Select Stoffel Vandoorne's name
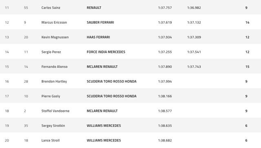 click(55, 111)
